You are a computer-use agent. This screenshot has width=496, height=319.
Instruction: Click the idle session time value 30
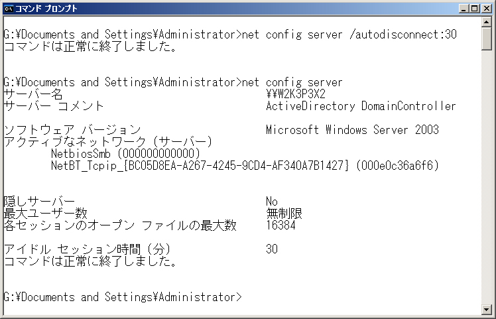pos(272,249)
